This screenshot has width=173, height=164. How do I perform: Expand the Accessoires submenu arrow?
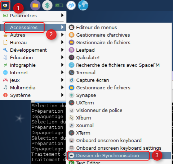pos(62,27)
